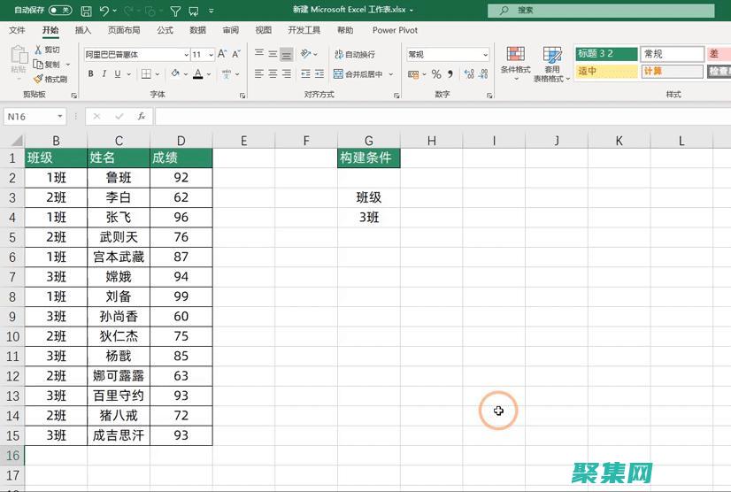This screenshot has width=731, height=492.
Task: Open the number format dropdown (常规)
Action: tap(485, 55)
